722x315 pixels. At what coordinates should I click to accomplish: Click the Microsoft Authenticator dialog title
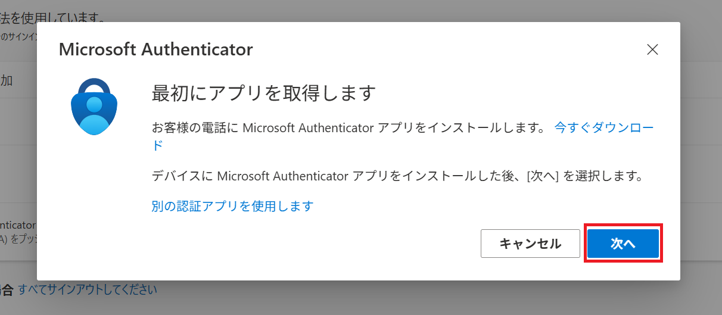tap(155, 49)
